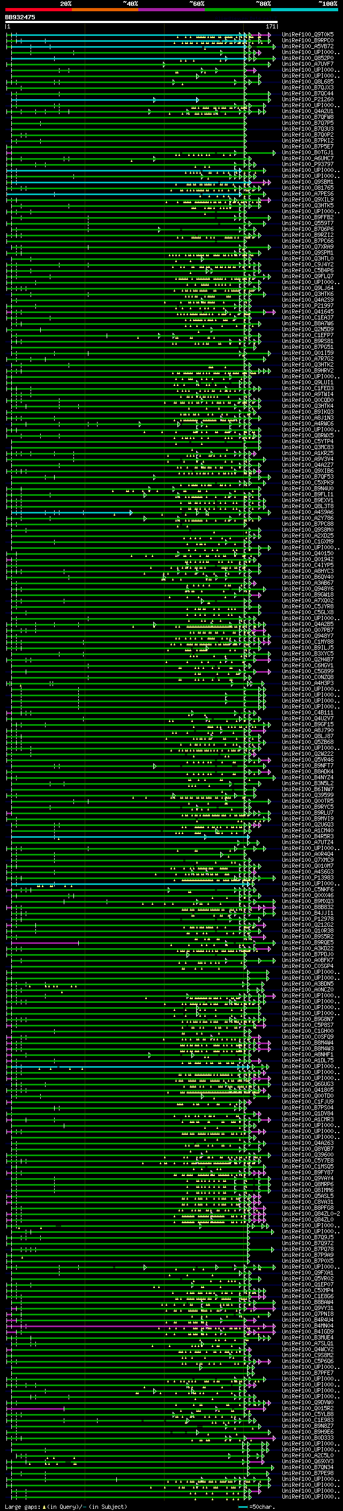Select the UniRef100_C5G899 hit
This screenshot has width=343, height=1511.
pyautogui.click(x=308, y=671)
